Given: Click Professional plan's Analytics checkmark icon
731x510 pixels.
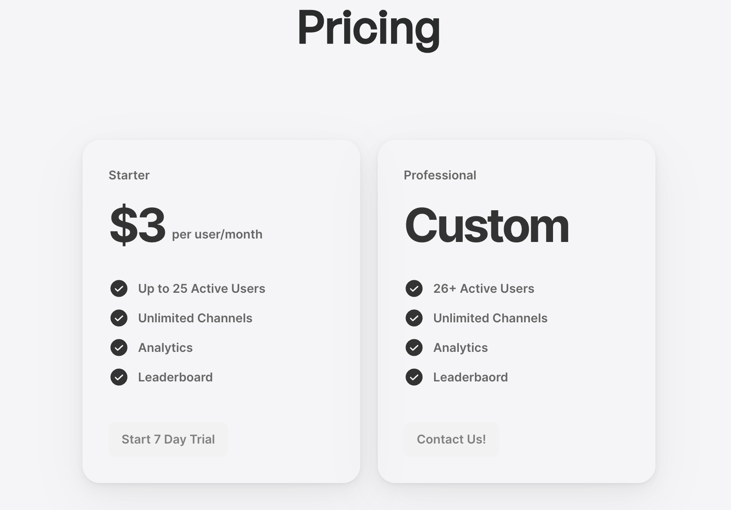Looking at the screenshot, I should point(414,348).
